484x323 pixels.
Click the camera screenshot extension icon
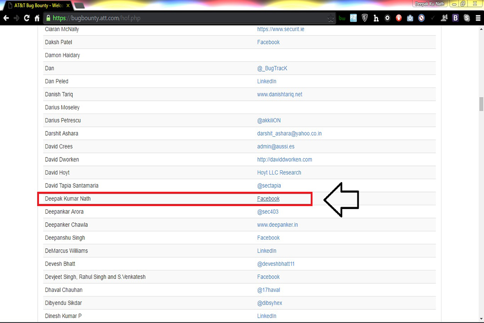[x=410, y=18]
